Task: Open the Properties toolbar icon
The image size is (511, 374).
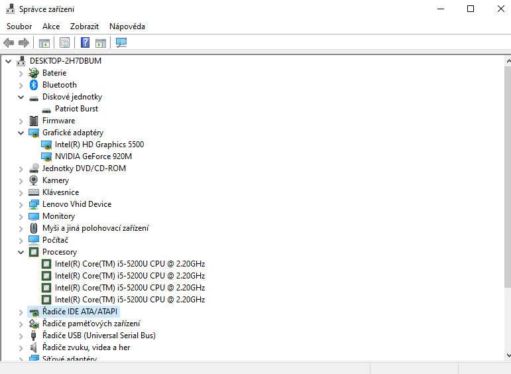Action: click(x=64, y=42)
